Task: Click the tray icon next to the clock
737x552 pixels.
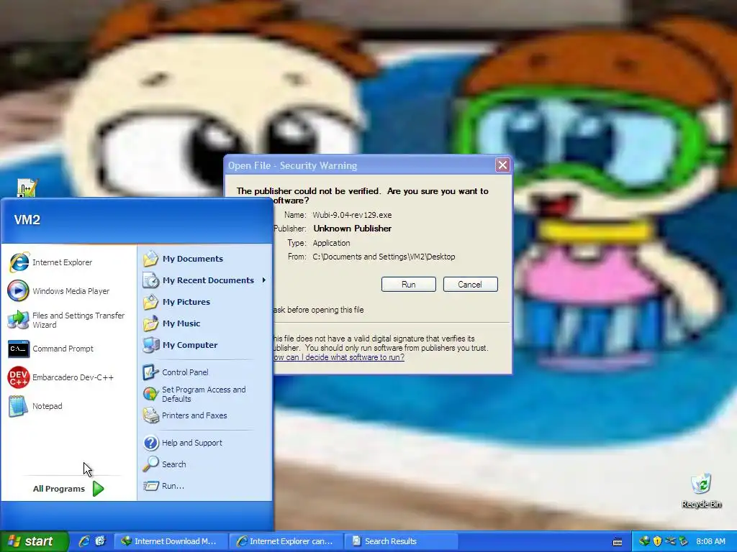Action: [684, 541]
